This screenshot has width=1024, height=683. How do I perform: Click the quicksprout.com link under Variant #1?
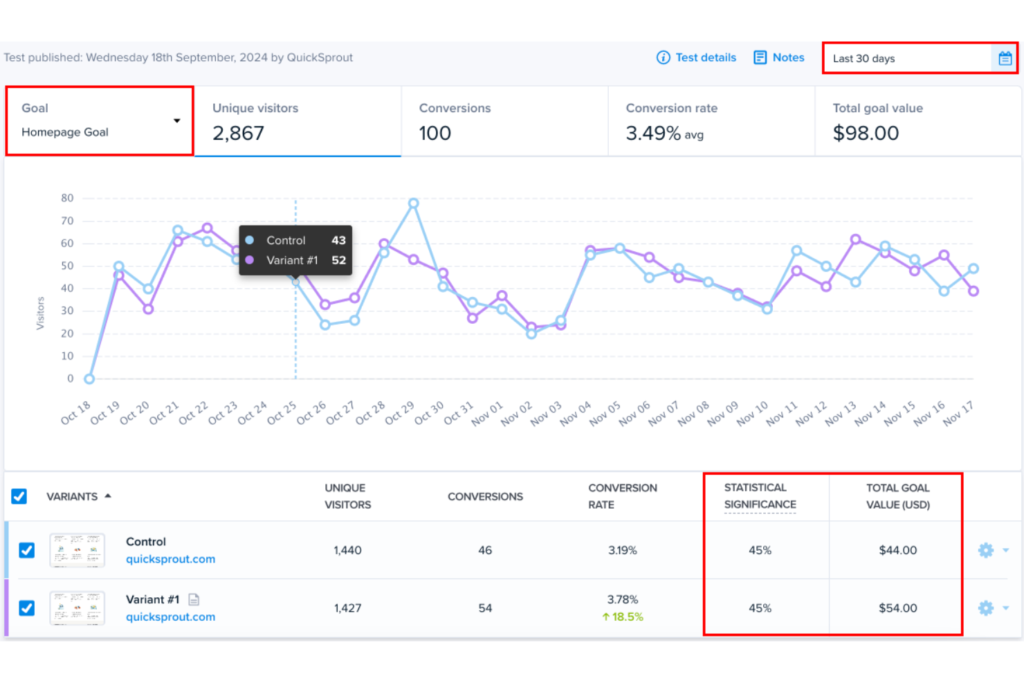coord(170,617)
